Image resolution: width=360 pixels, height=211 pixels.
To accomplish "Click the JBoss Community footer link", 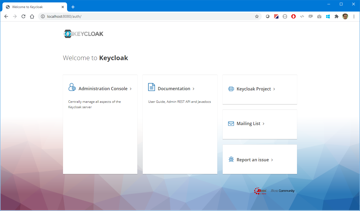I will [282, 191].
